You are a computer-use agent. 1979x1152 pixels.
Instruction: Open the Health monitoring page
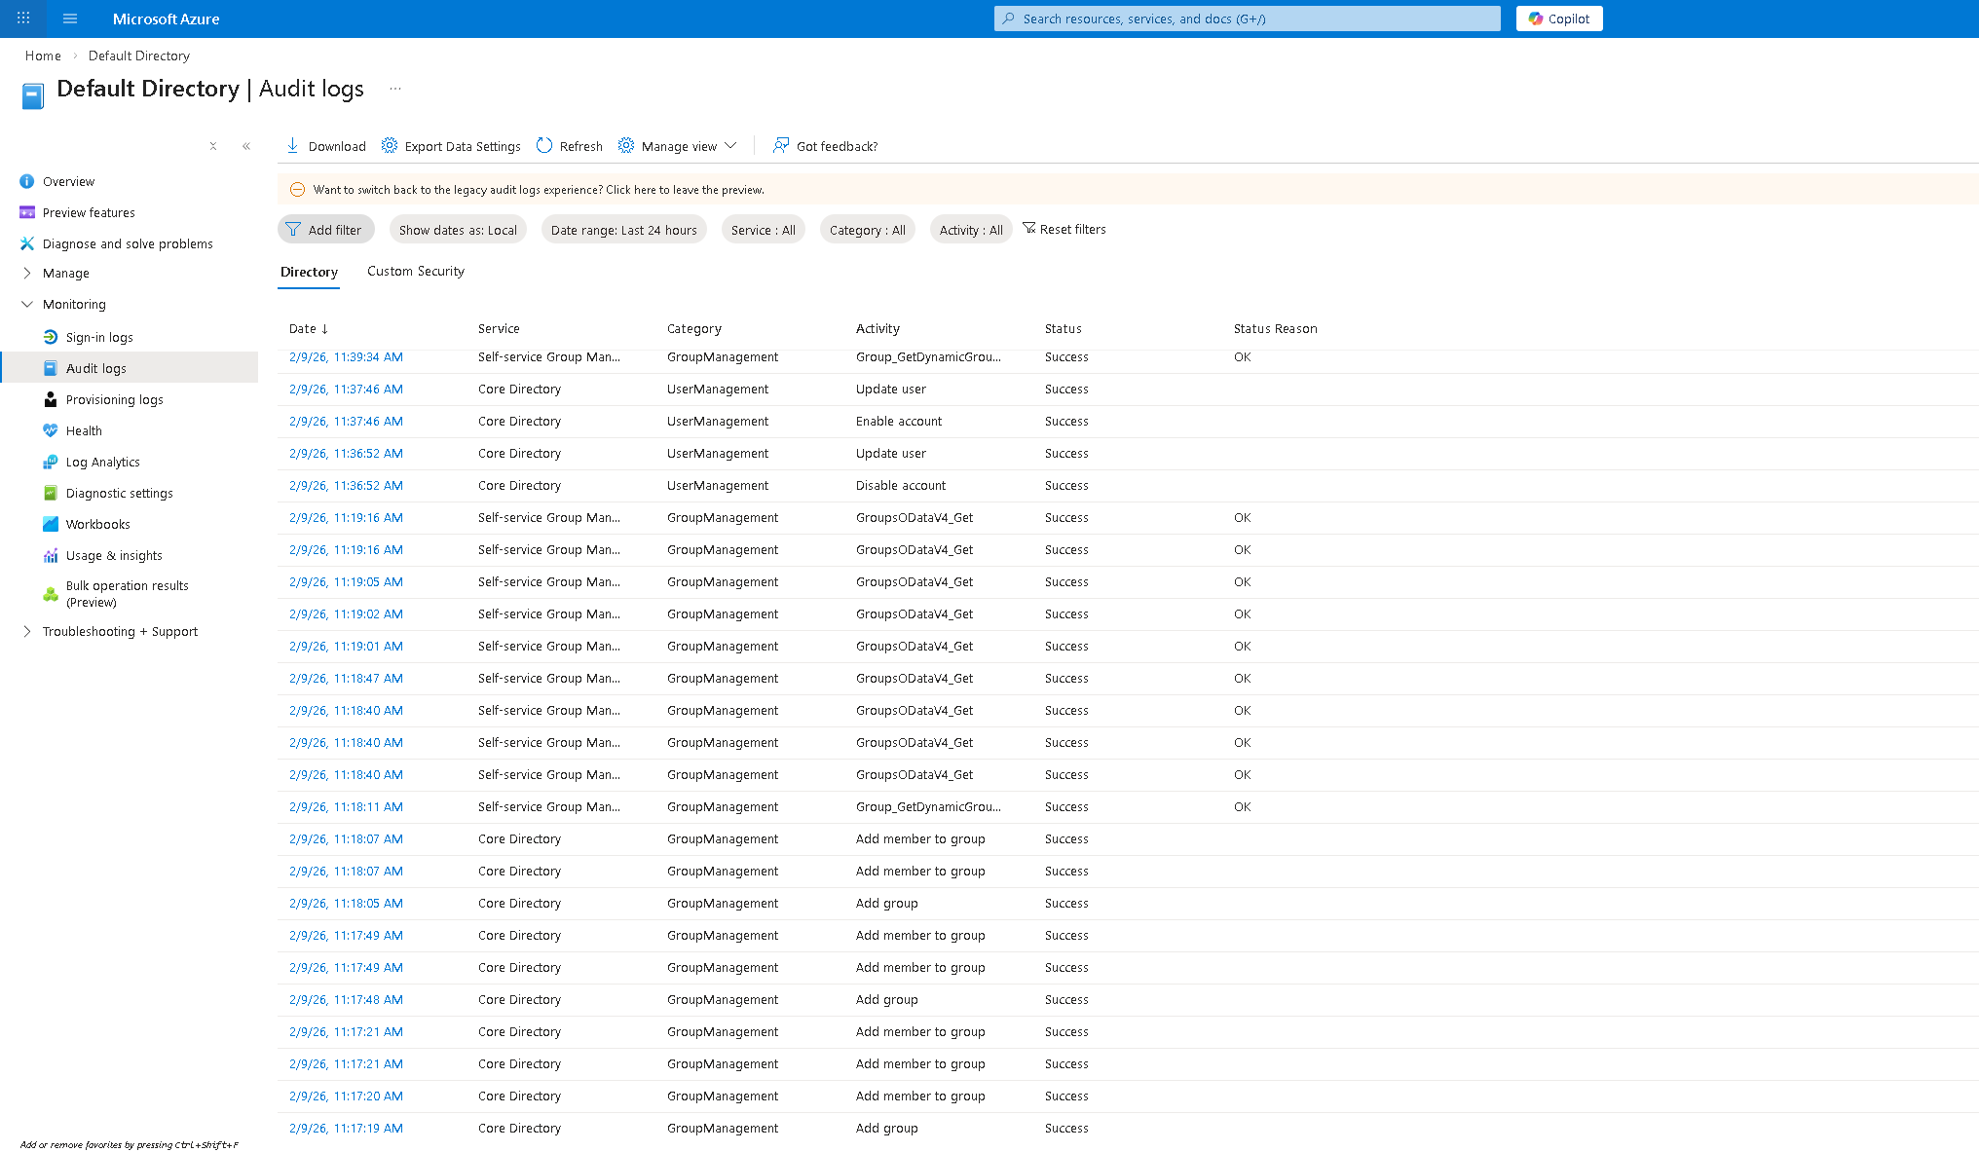tap(84, 429)
